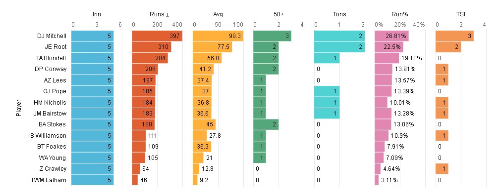This screenshot has width=500, height=196.
Task: Click BT Foakes' Avg bar 36.3
Action: [x=202, y=147]
